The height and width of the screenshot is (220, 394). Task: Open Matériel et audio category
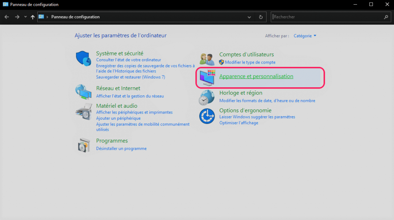point(117,106)
